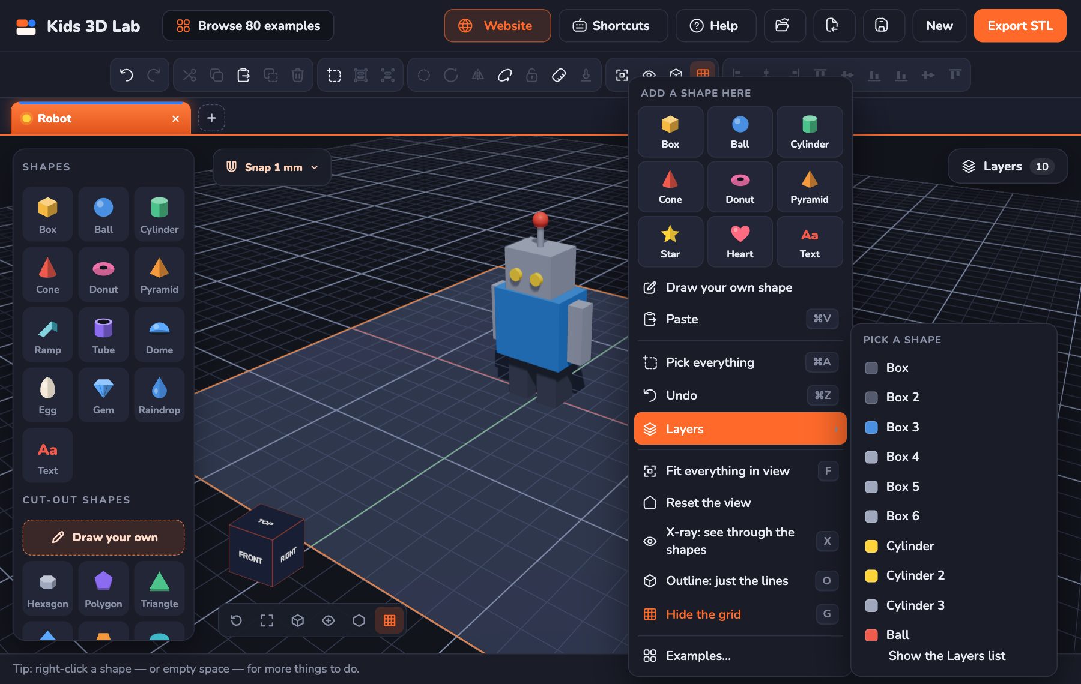Toggle Hide the grid menu entry
1081x684 pixels.
(x=740, y=614)
